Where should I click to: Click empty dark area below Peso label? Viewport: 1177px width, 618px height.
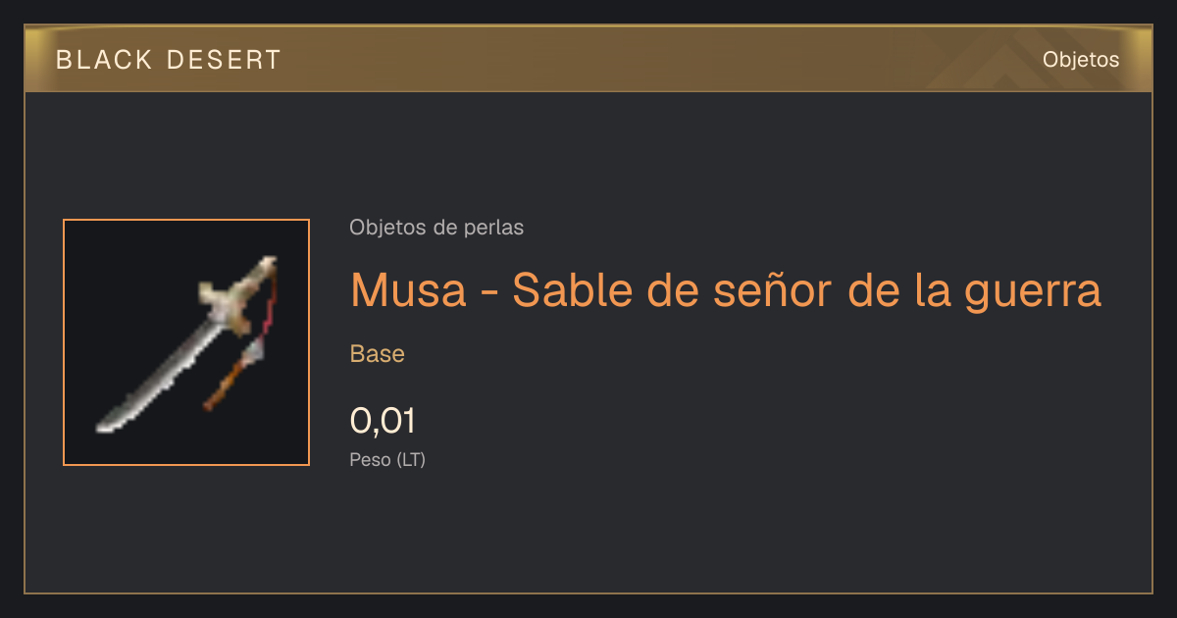pos(588,535)
